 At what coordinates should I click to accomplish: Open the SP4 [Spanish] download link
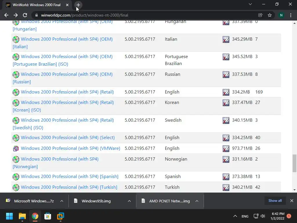click(70, 177)
